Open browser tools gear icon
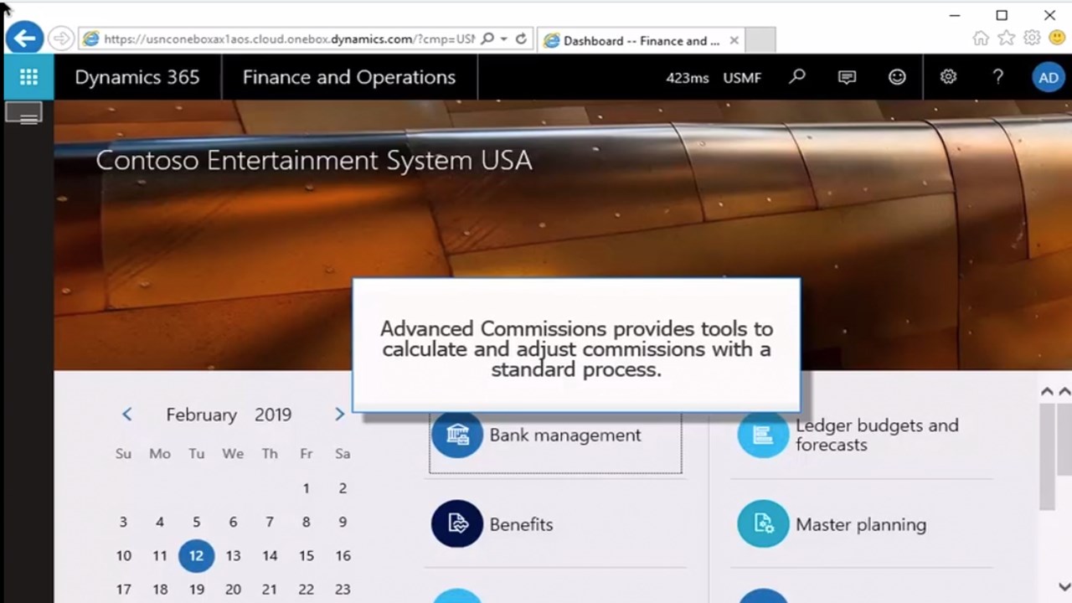 (x=1032, y=38)
